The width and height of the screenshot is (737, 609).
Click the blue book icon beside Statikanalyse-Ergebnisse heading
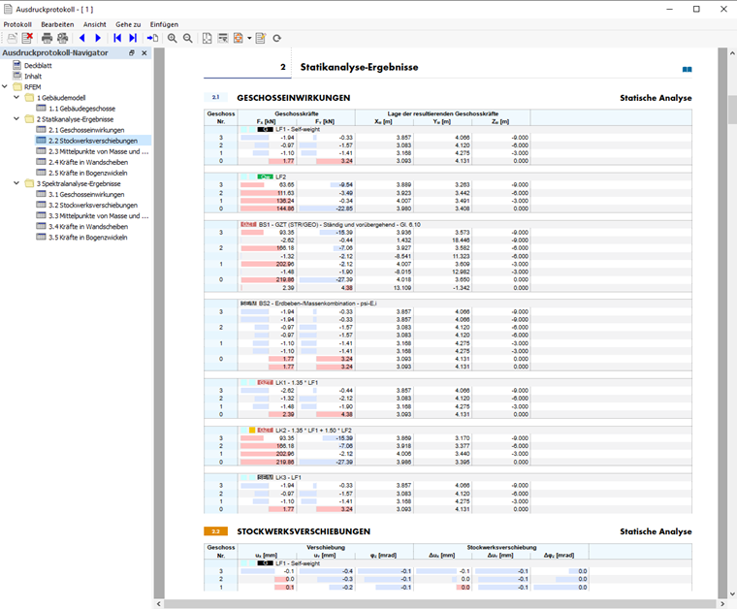point(687,70)
